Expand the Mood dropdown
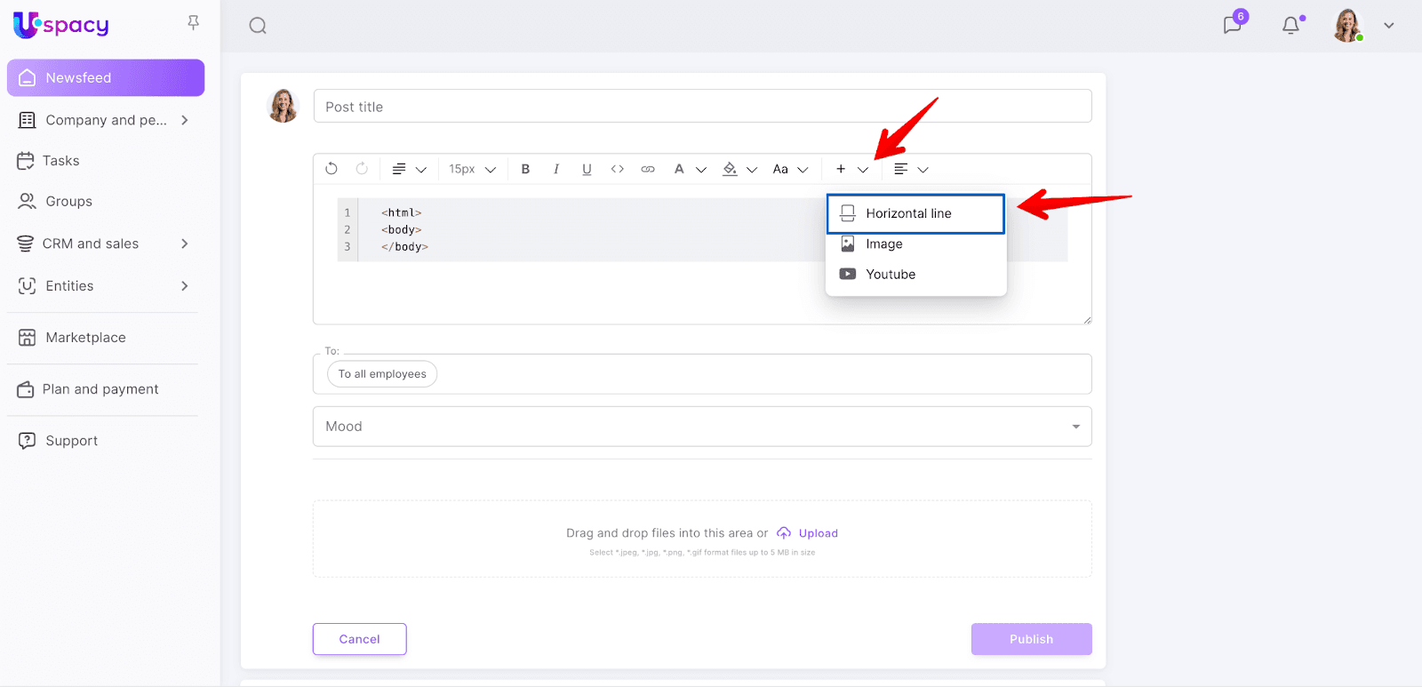 click(x=1075, y=427)
